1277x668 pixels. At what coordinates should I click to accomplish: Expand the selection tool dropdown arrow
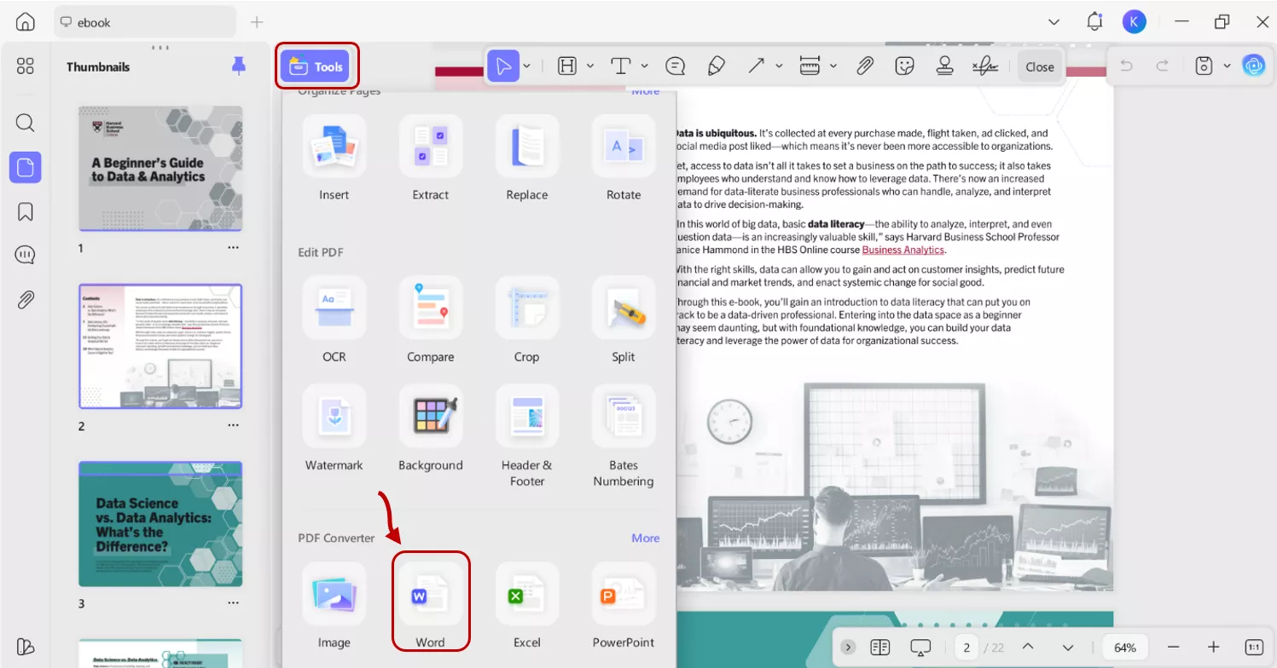(526, 65)
